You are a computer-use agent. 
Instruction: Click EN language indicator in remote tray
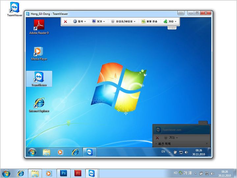tap(163, 152)
